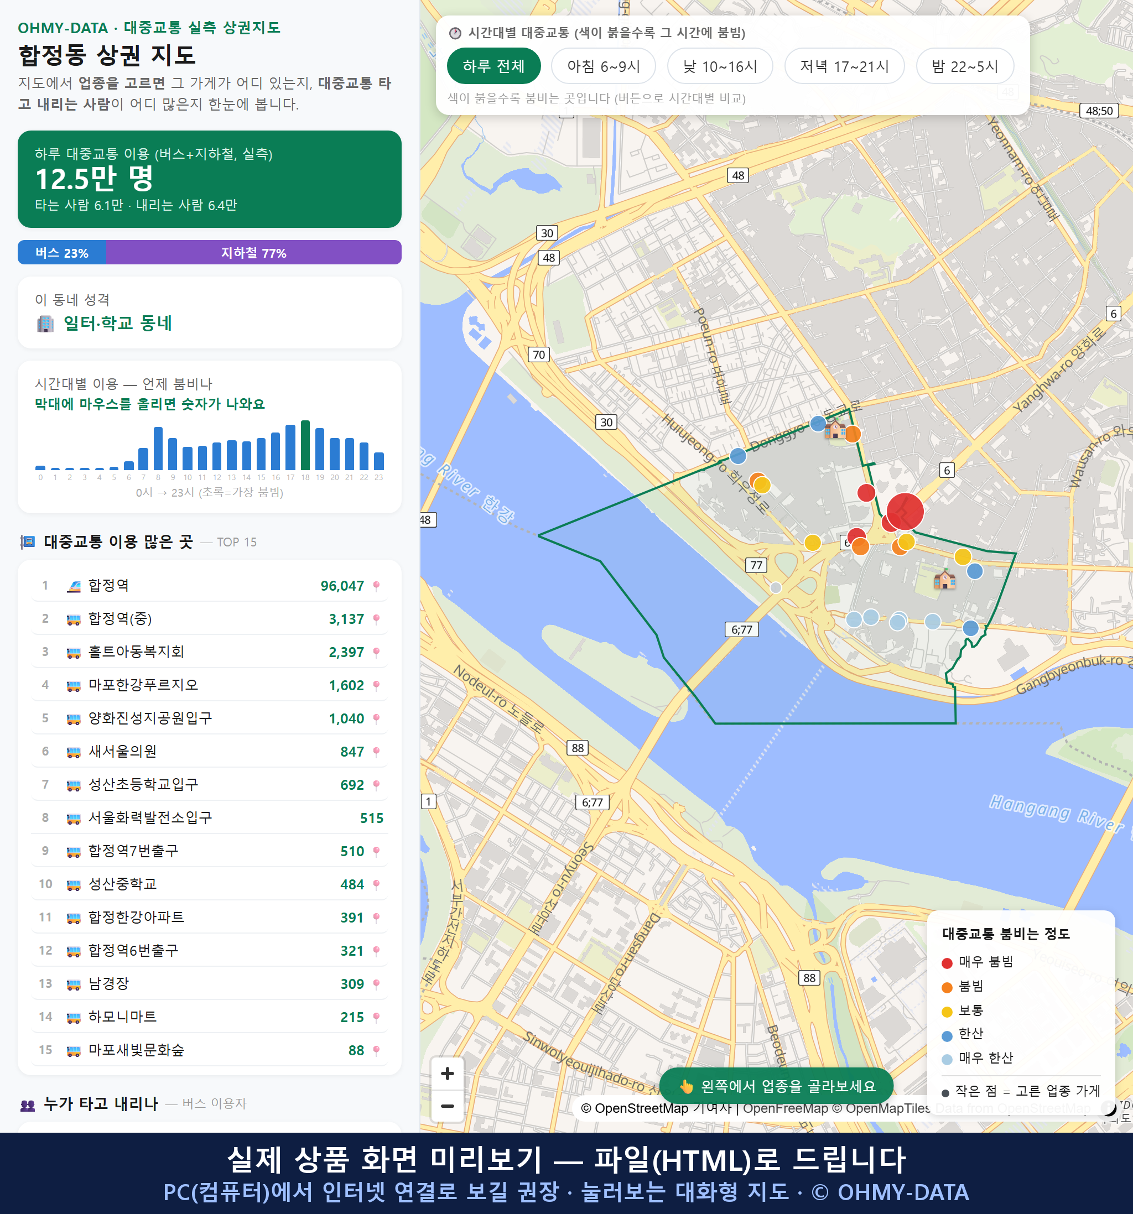
Task: Click location pin for 홀트아동복지회 row
Action: click(376, 652)
